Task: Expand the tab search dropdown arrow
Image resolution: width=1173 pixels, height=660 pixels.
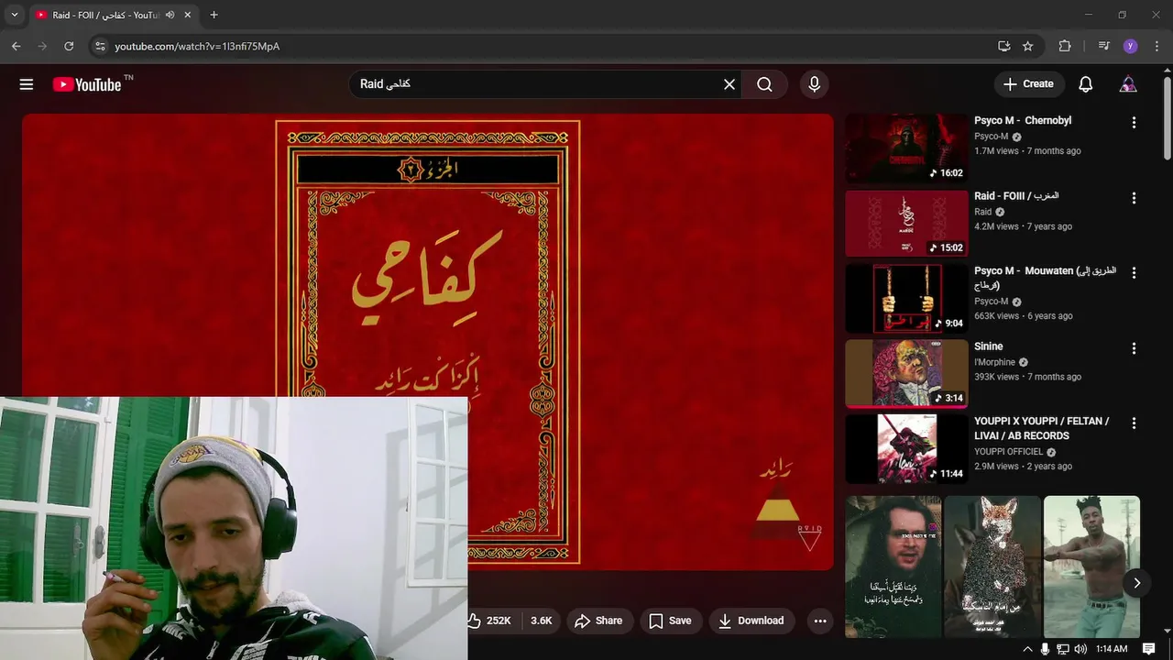Action: coord(14,15)
